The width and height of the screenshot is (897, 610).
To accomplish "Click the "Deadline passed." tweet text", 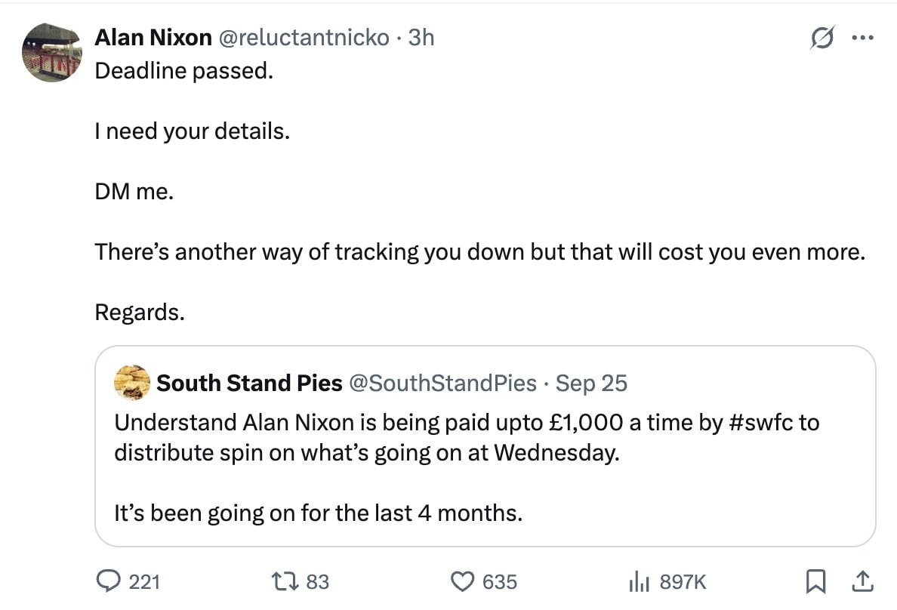I will click(183, 72).
